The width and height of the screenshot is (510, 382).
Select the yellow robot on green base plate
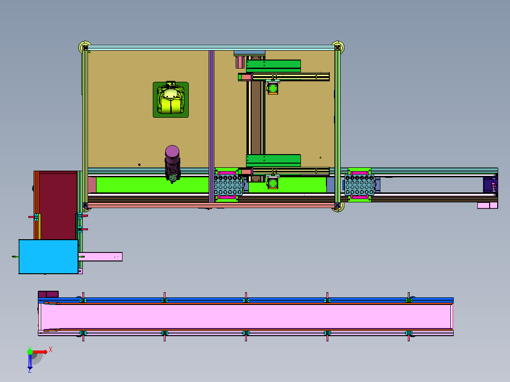171,99
